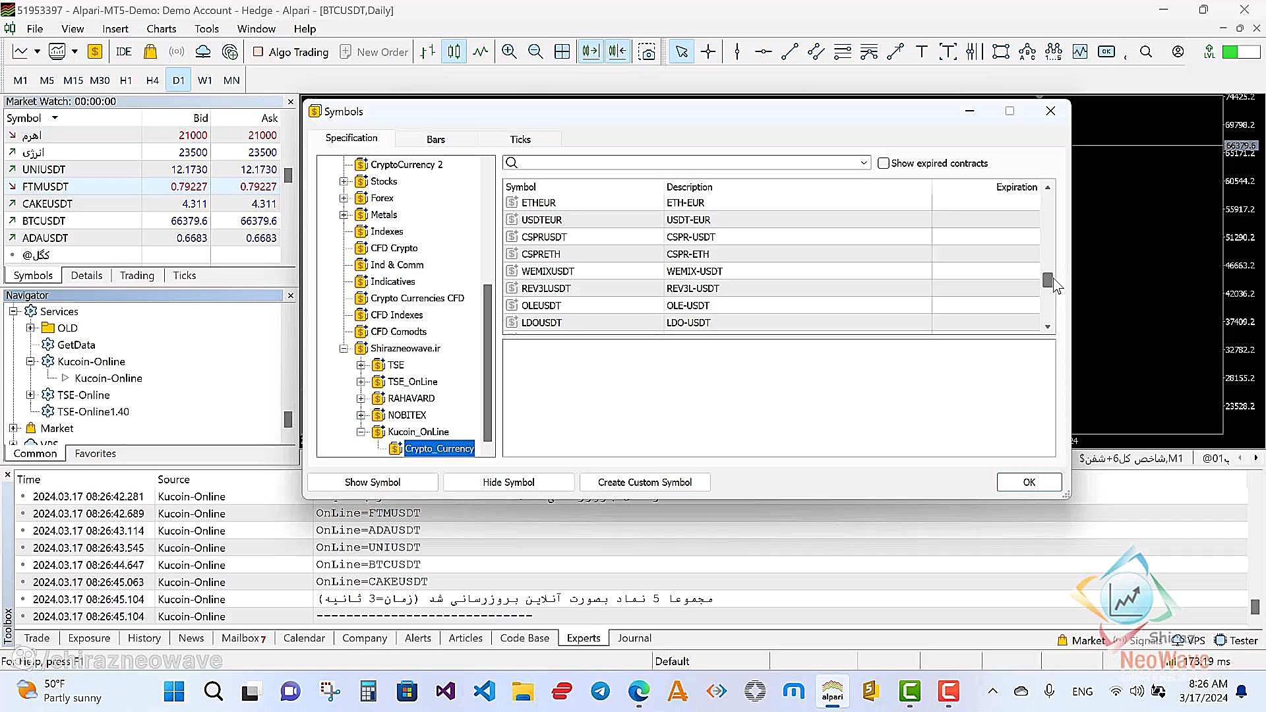Select the bar chart icon
Viewport: 1266px width, 712px height.
click(428, 51)
